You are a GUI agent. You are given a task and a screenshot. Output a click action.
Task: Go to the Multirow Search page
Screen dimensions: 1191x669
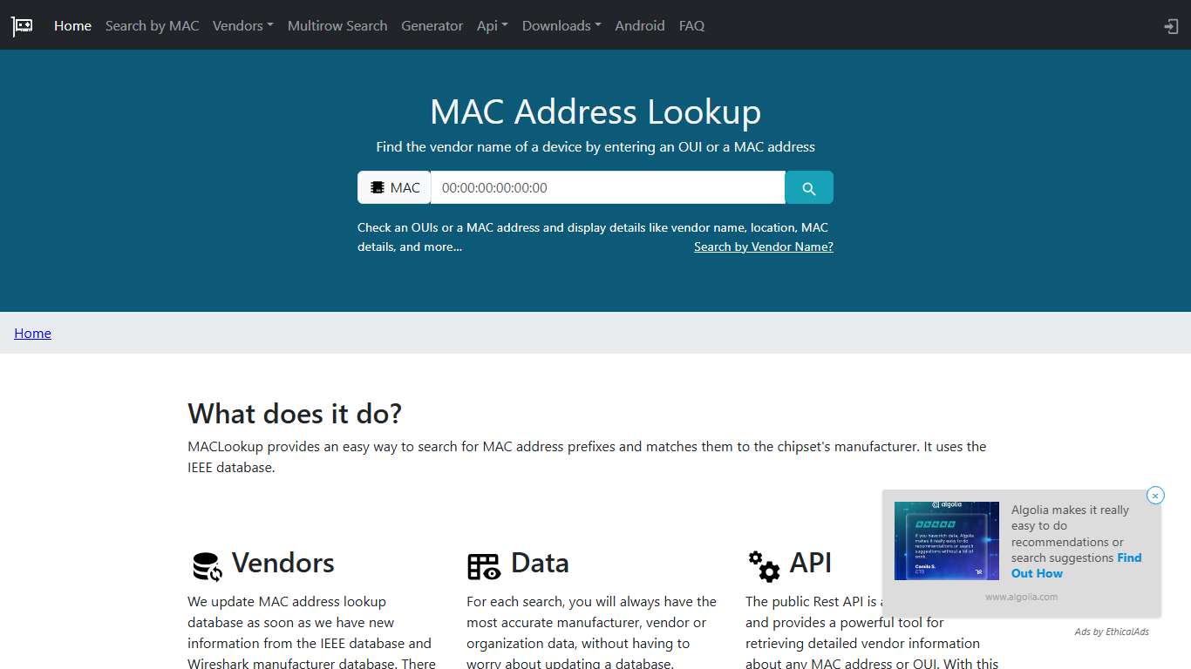[x=337, y=25]
